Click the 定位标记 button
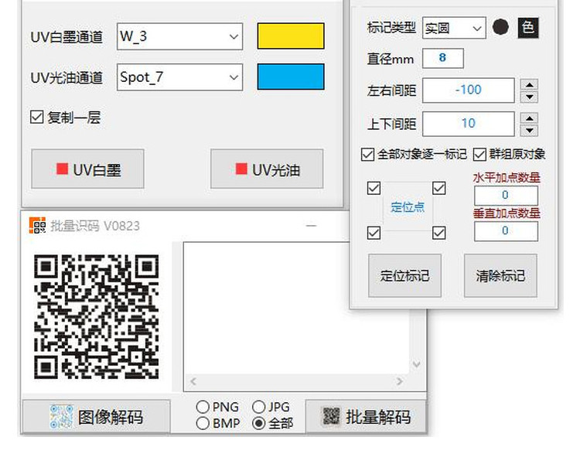 click(x=404, y=275)
